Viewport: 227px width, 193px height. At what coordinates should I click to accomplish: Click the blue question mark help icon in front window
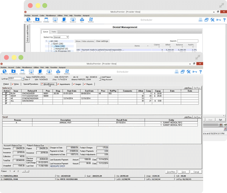[200, 72]
